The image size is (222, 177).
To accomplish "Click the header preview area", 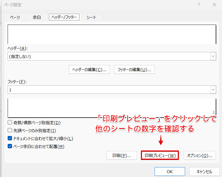I will point(112,34).
